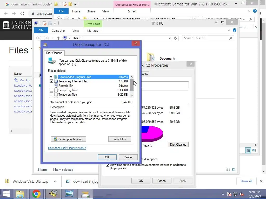
Task: Open the View tab in This PC
Action: [76, 31]
